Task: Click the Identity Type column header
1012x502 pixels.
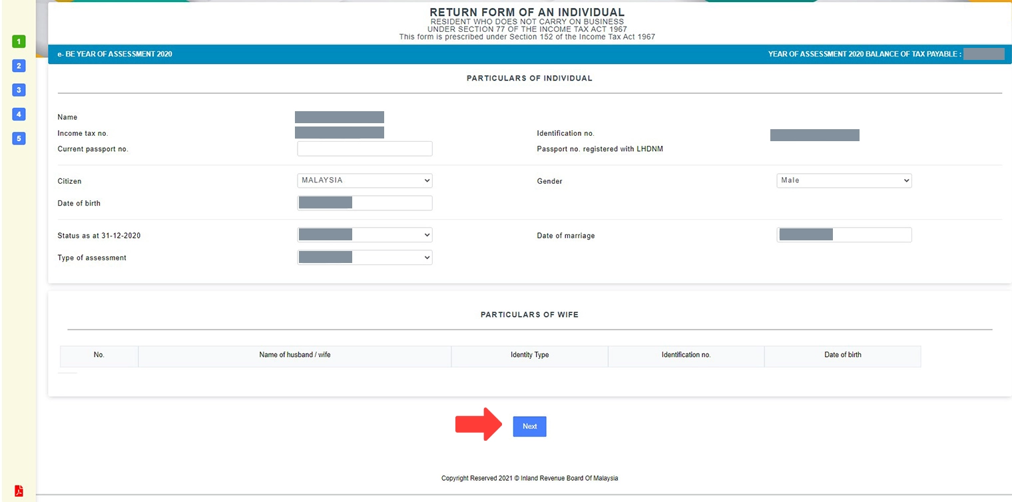Action: click(529, 355)
